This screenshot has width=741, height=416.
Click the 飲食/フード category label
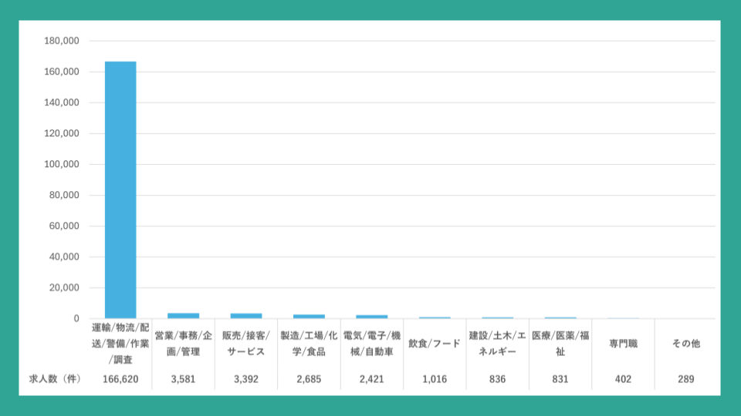click(x=435, y=344)
